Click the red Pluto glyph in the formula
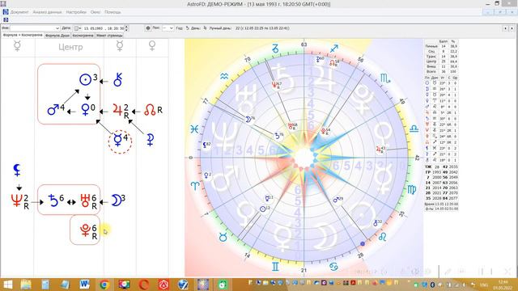Viewport: 518px width, 291px height. coord(85,230)
